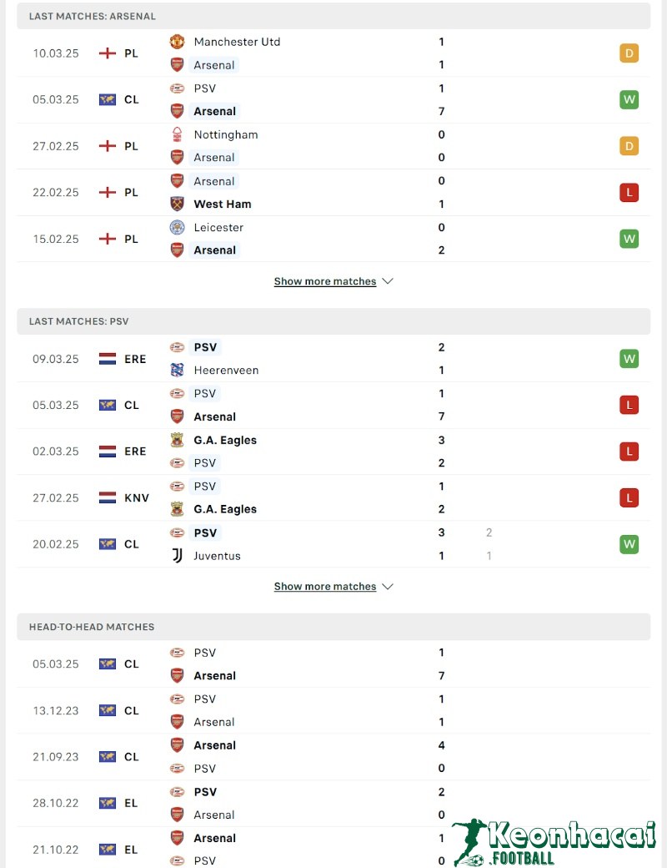Expand Show more matches under PSV section
Screen dimensions: 667x868
coord(325,586)
